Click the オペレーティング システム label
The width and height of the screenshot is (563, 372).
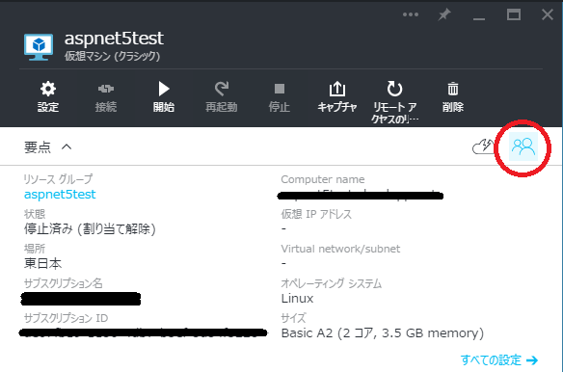click(331, 283)
